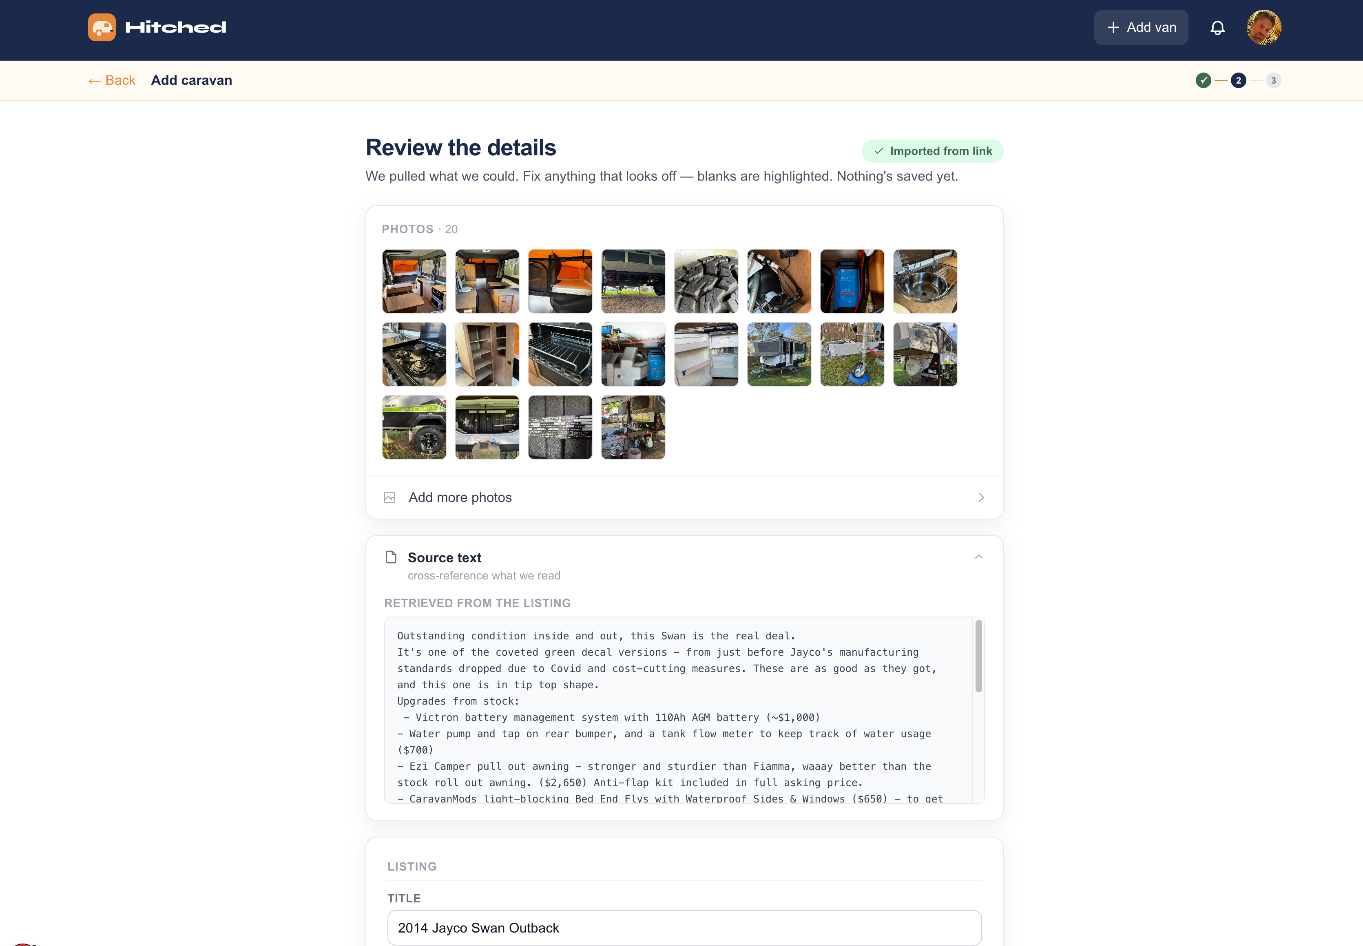Click the Review the details heading
Image resolution: width=1363 pixels, height=946 pixels.
(461, 148)
